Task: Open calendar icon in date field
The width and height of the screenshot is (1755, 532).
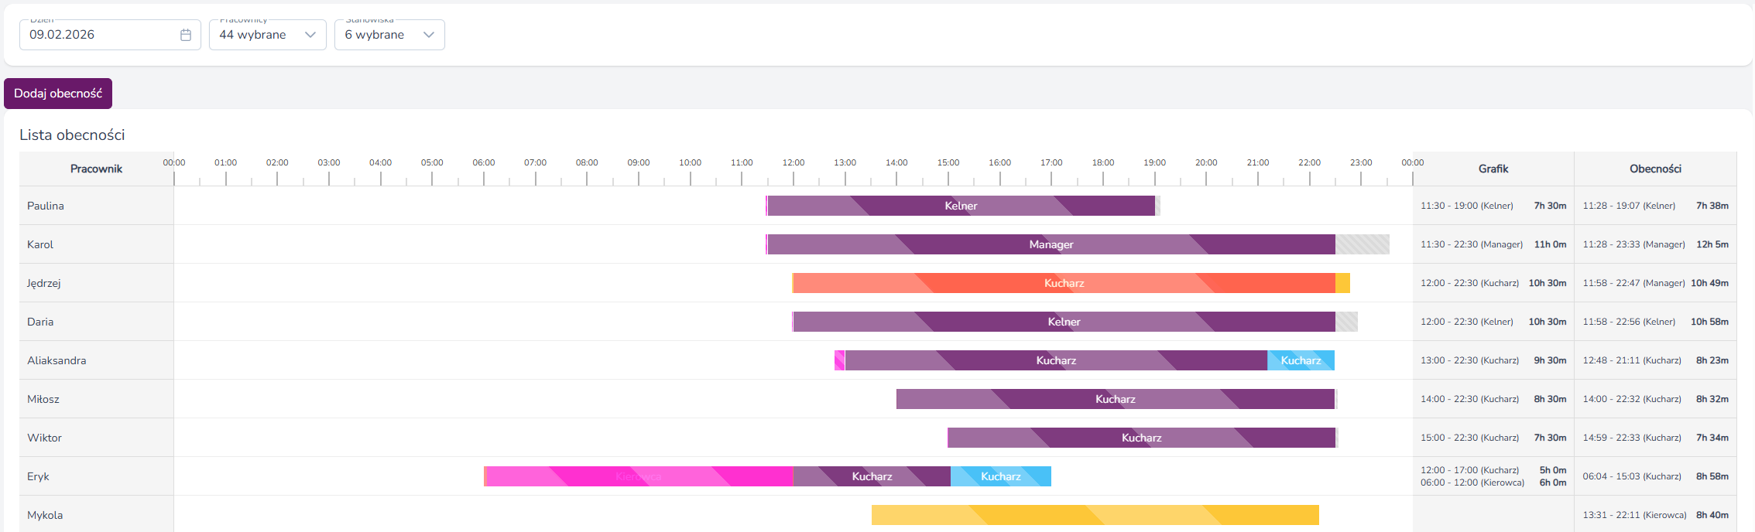Action: pos(186,35)
